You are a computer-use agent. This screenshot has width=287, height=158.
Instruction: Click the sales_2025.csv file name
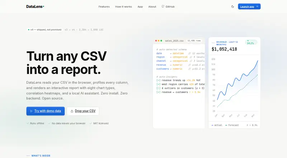point(174,41)
